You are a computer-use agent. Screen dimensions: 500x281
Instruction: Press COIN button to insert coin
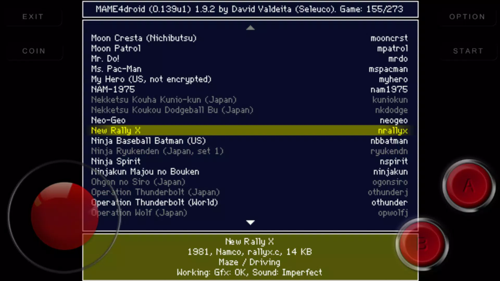coord(34,50)
